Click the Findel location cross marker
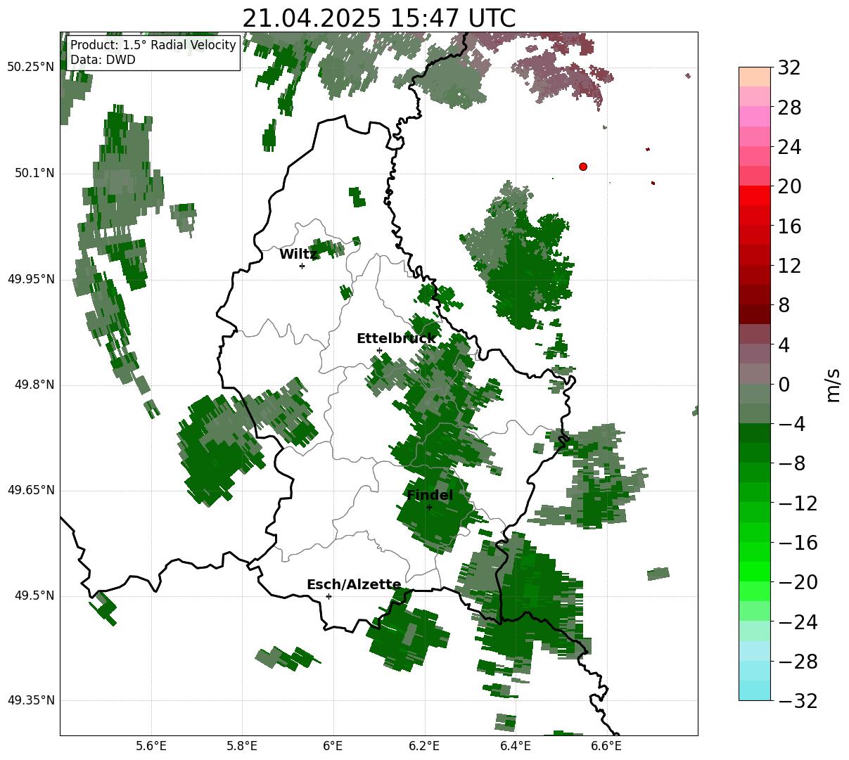Viewport: 849px width, 760px height. 429,507
